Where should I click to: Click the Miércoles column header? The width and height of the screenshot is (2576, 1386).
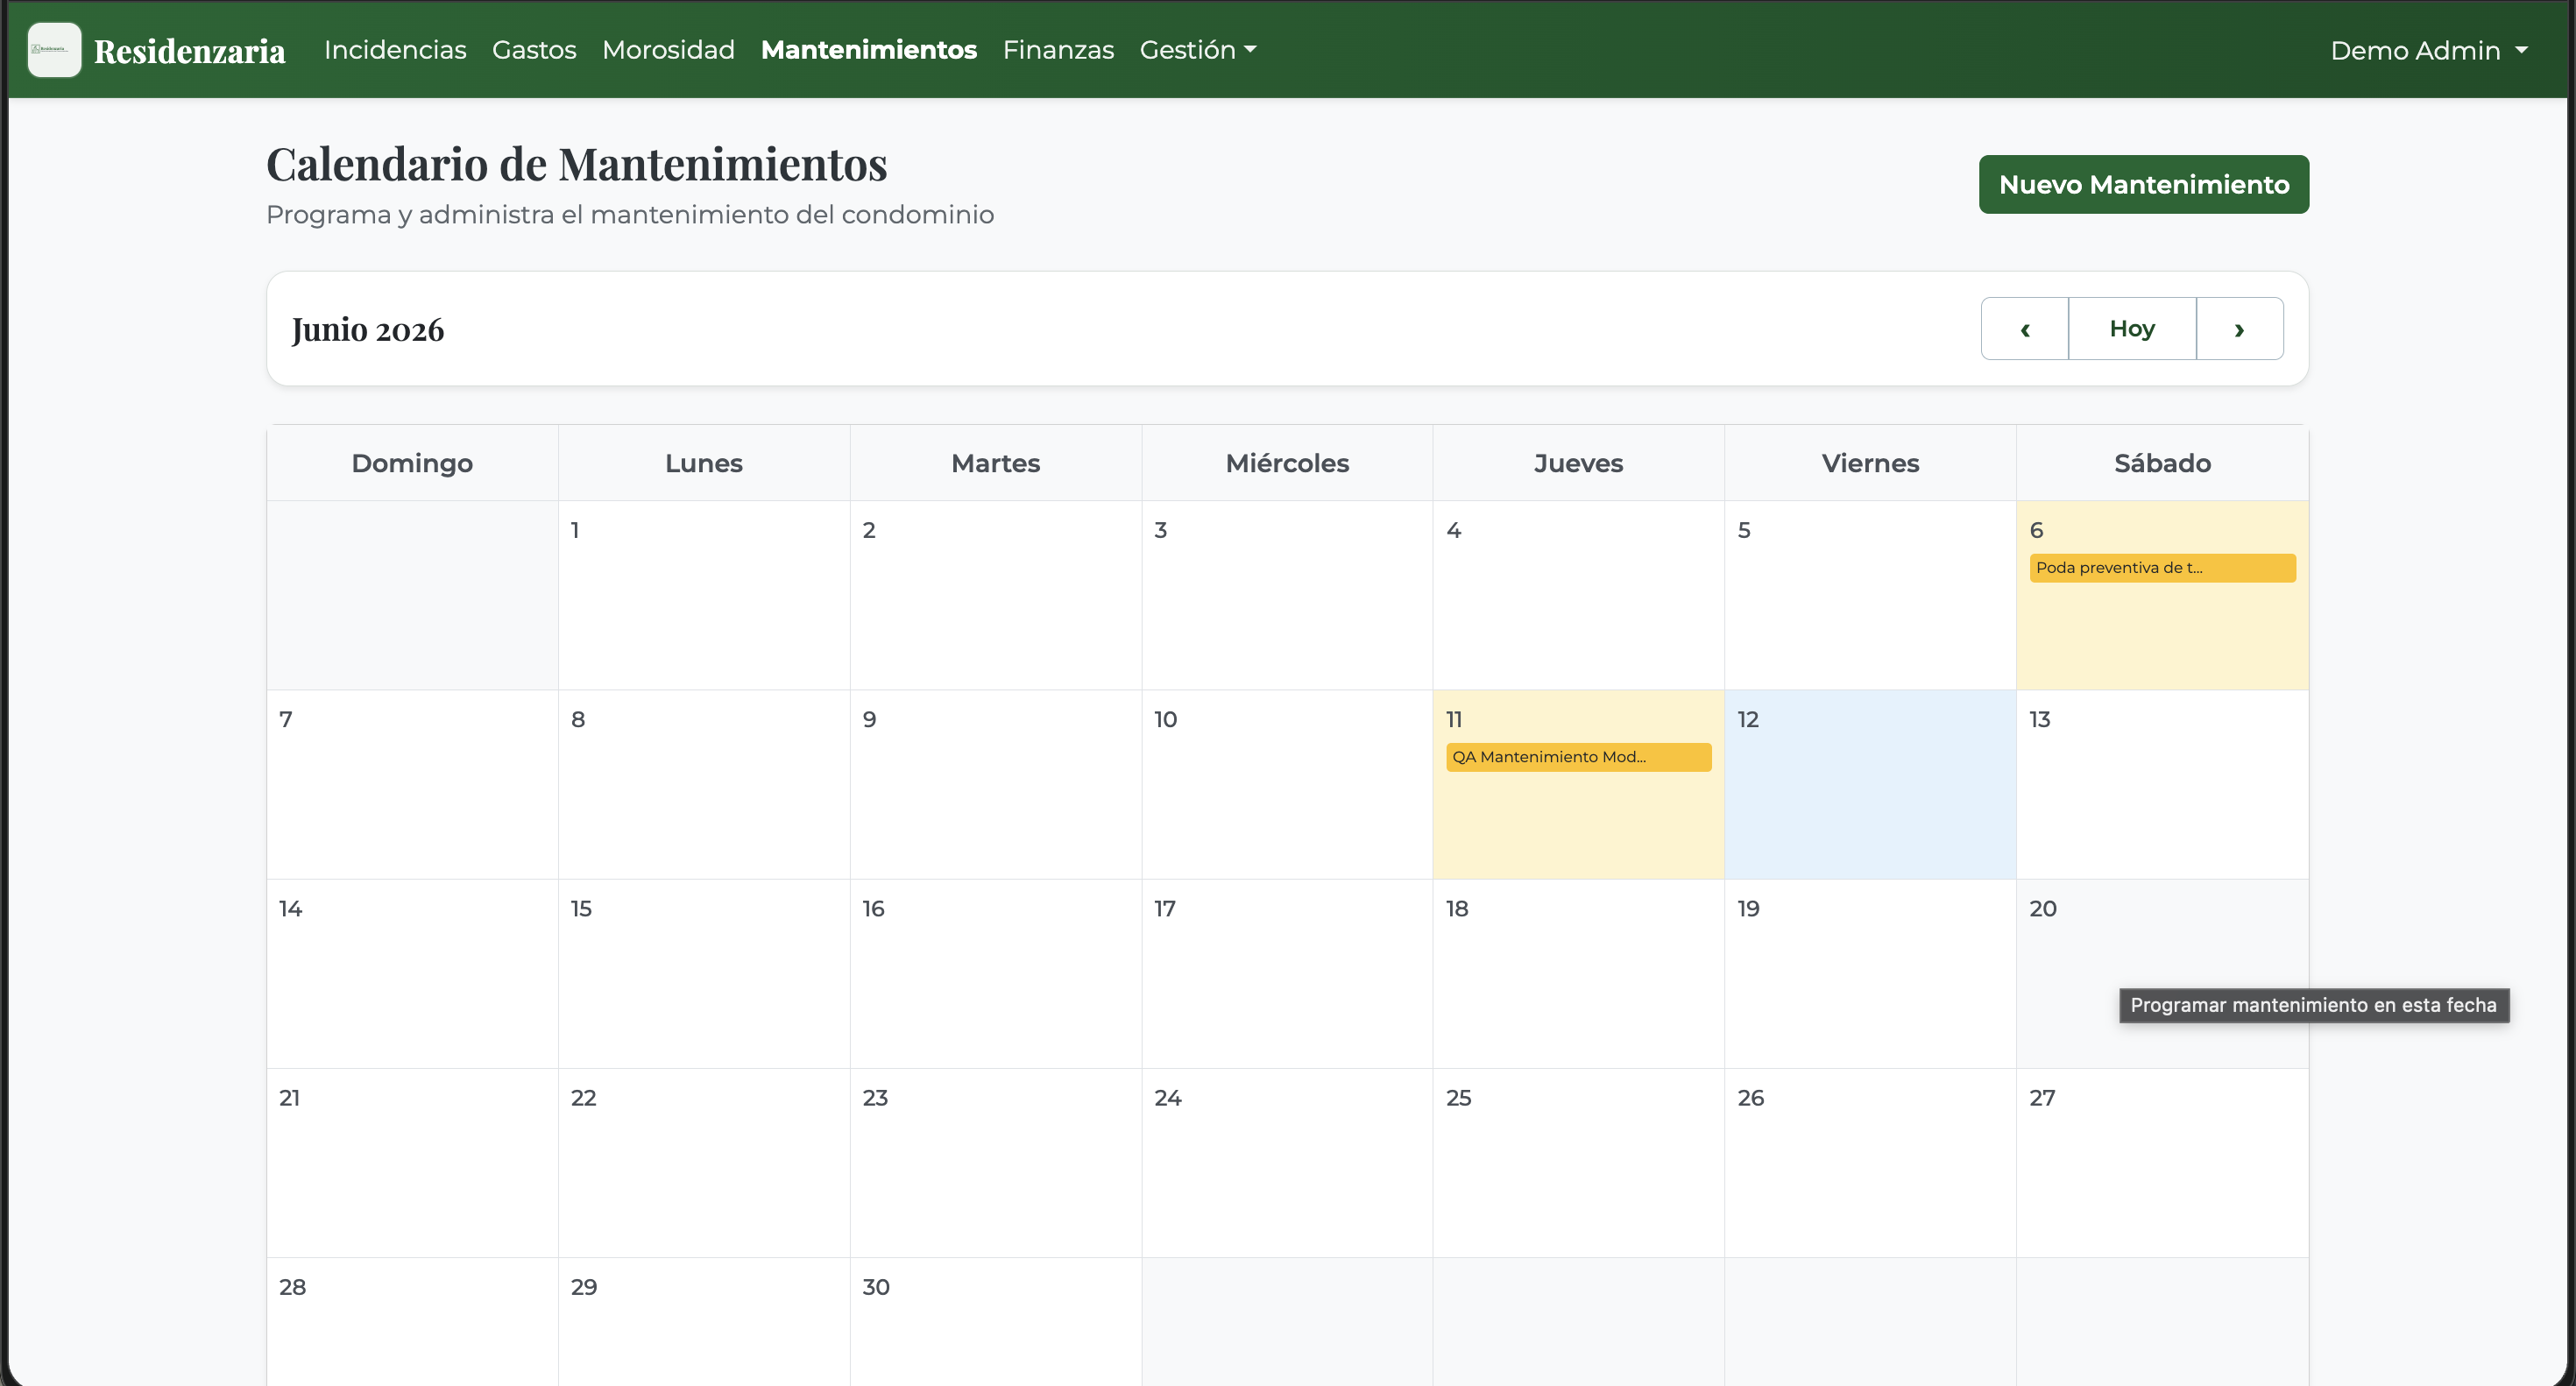point(1287,463)
